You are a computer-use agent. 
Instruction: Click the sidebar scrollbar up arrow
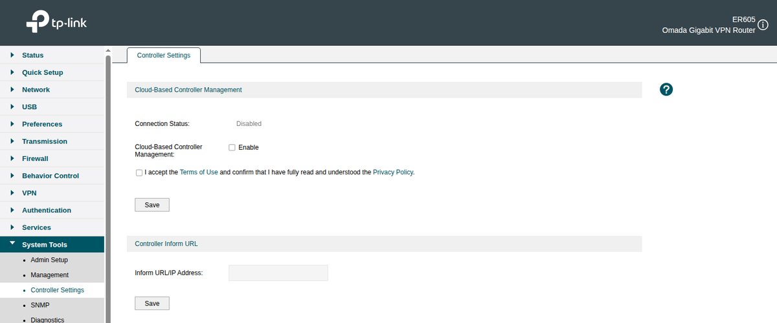[x=108, y=50]
